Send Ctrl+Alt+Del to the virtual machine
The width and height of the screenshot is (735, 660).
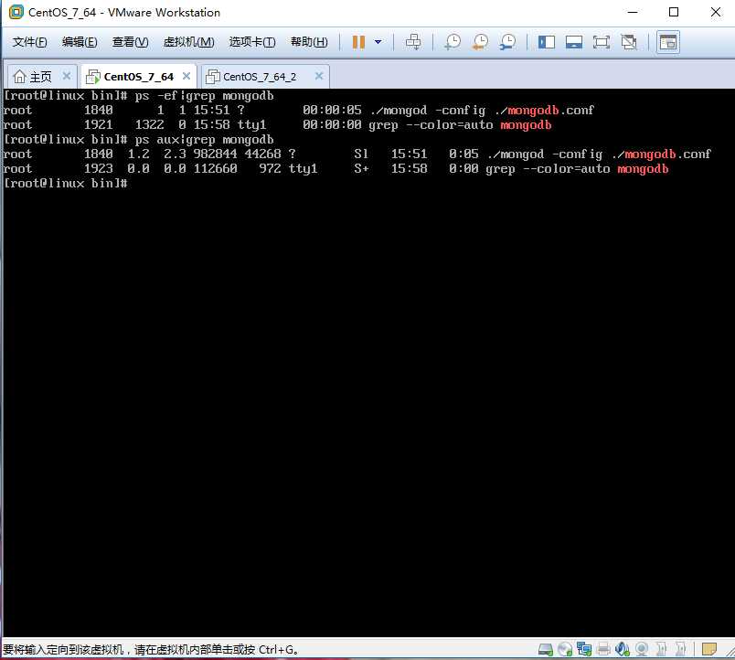coord(413,42)
